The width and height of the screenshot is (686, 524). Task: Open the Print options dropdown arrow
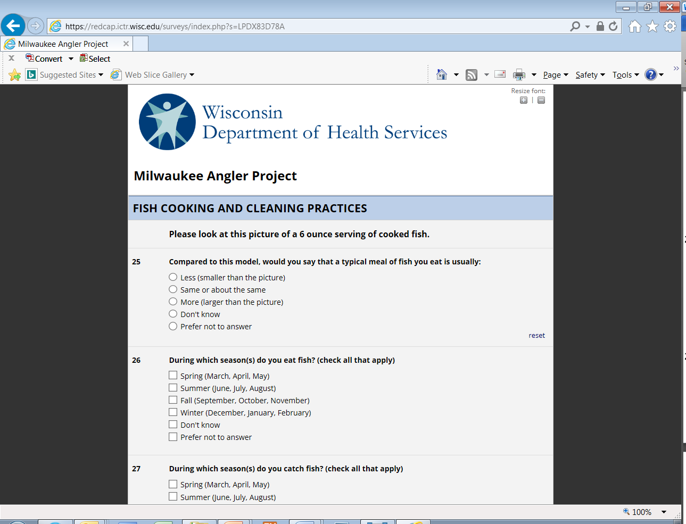(x=534, y=75)
